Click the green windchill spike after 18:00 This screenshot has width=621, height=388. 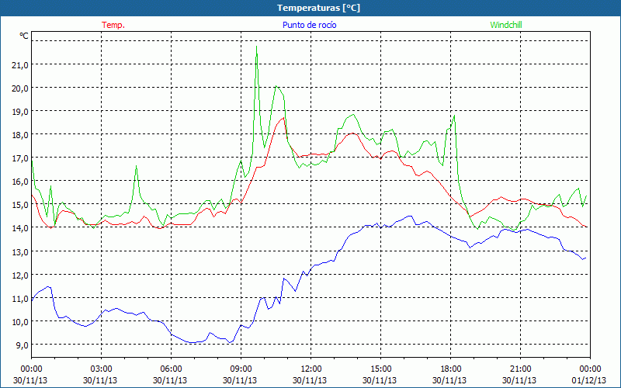click(x=454, y=116)
